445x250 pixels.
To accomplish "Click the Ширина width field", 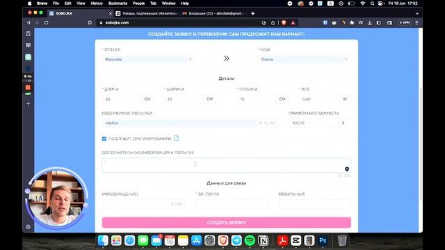I will tap(184, 99).
